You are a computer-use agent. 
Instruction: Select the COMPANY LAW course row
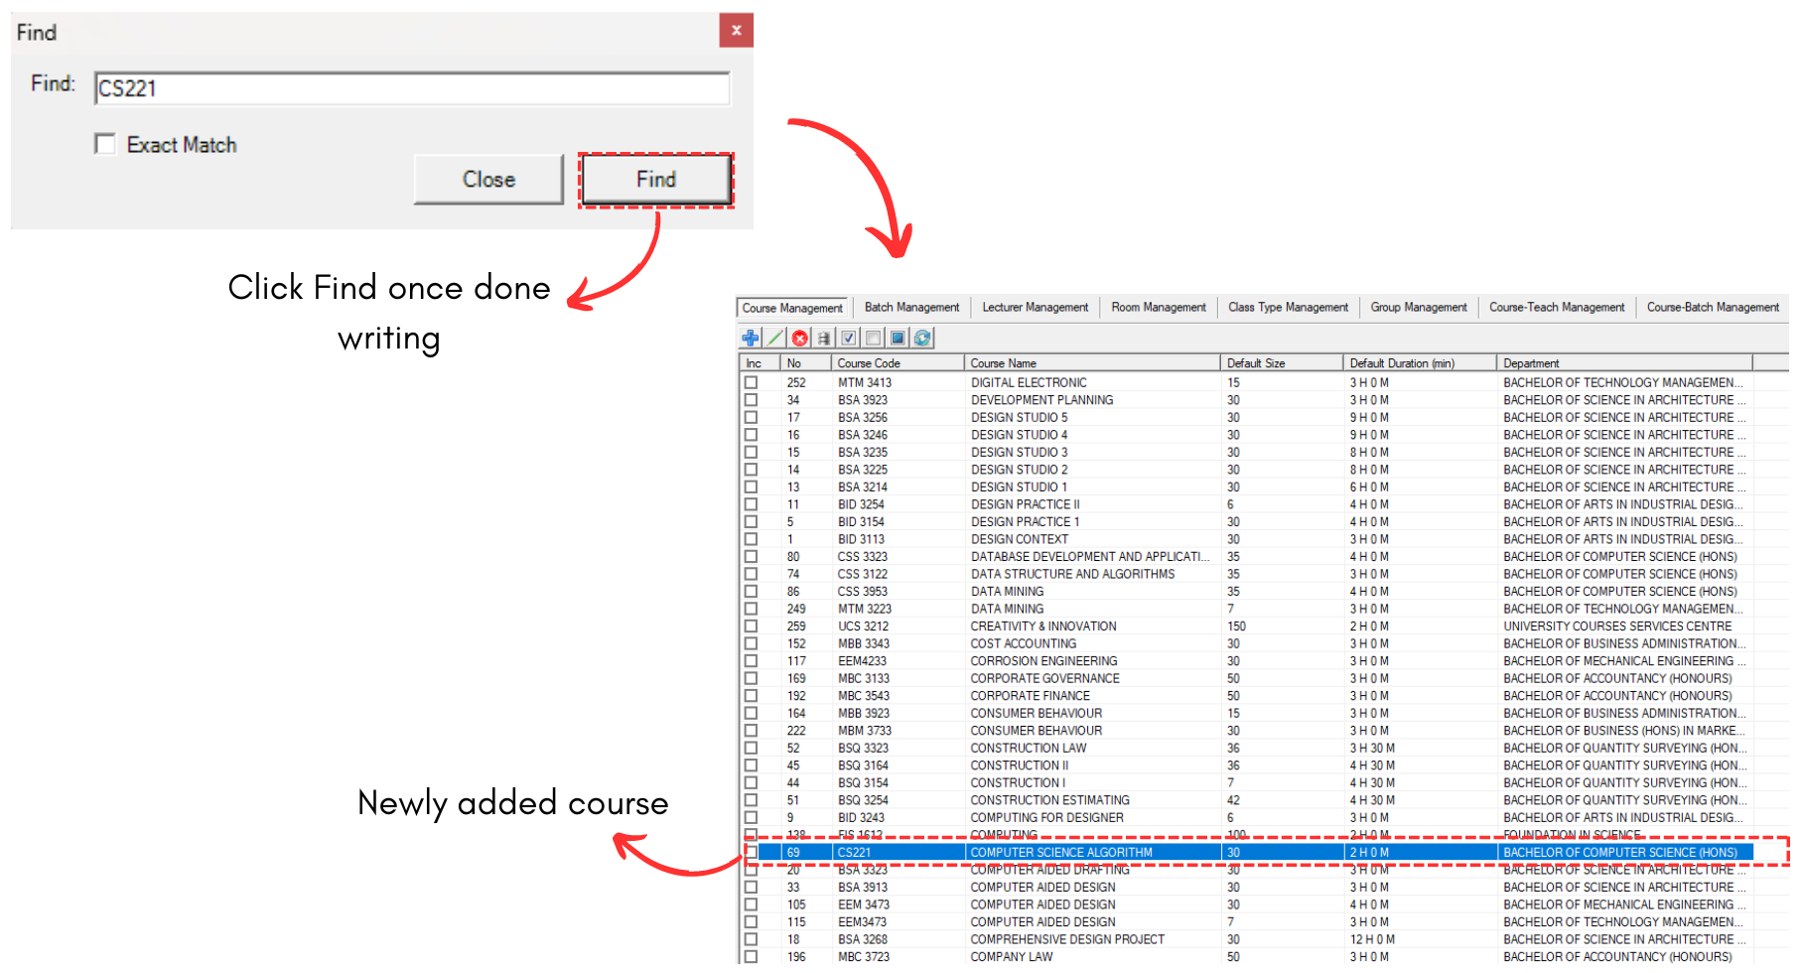1012,957
